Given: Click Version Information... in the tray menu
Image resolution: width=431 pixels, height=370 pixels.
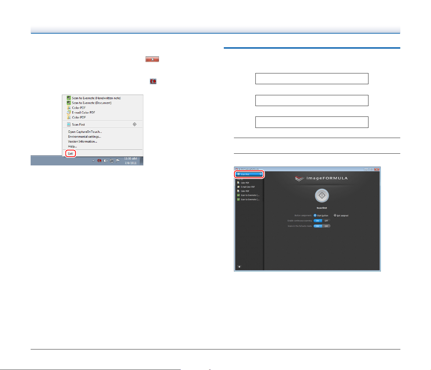Looking at the screenshot, I should point(82,142).
